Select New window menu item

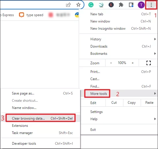point(118,21)
